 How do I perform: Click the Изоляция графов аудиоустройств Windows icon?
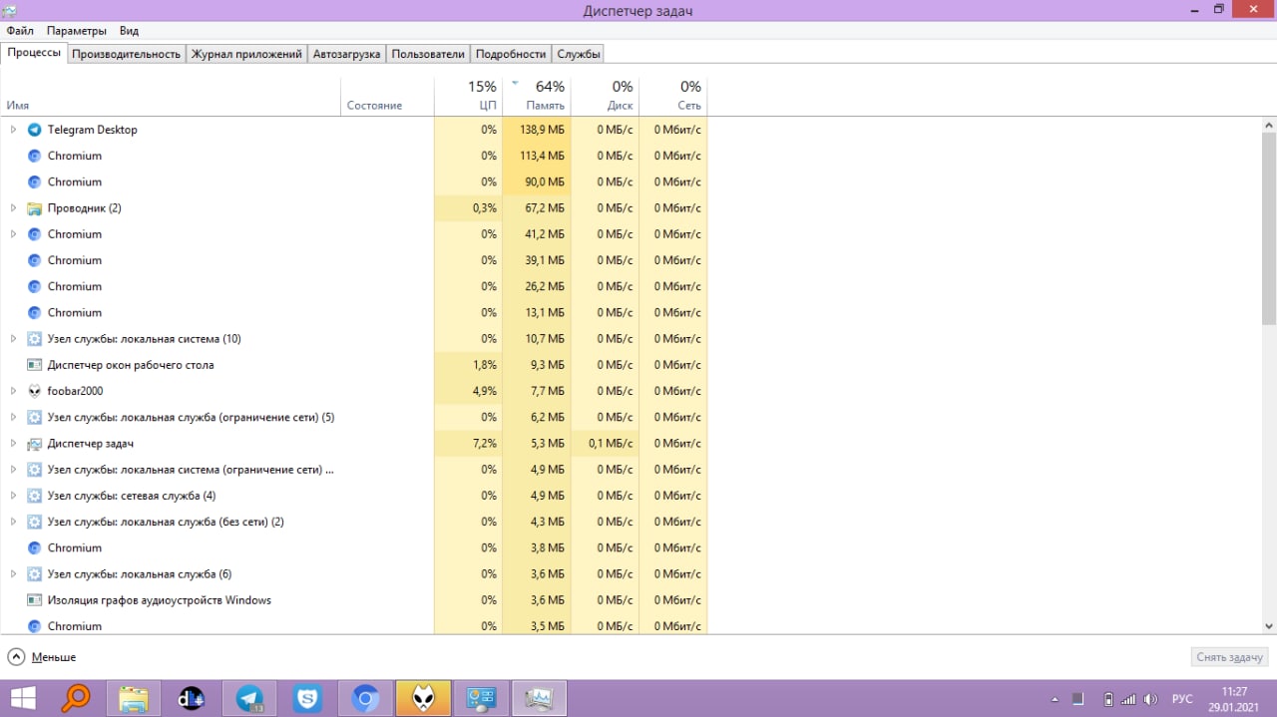coord(35,600)
